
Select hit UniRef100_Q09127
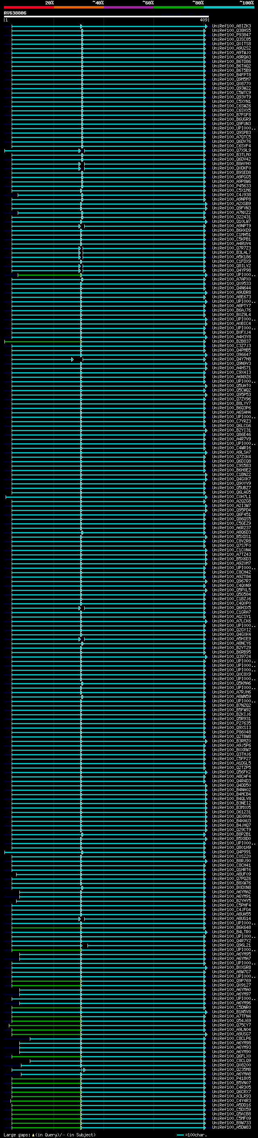point(231,985)
